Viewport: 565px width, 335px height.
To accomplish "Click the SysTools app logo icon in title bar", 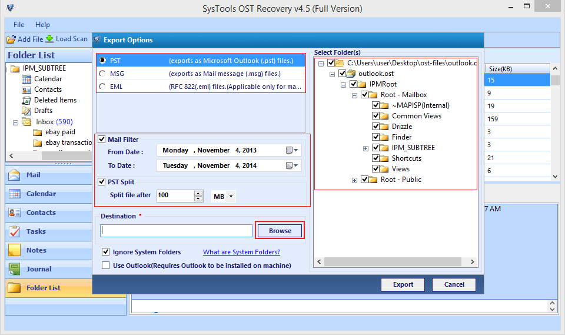I will (11, 8).
